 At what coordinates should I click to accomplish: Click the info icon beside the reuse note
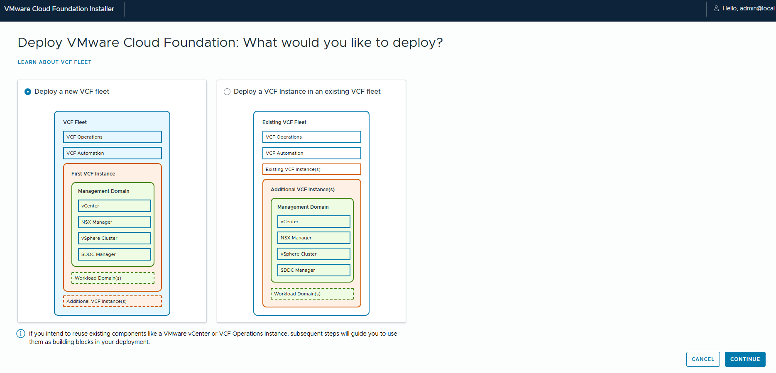(21, 334)
